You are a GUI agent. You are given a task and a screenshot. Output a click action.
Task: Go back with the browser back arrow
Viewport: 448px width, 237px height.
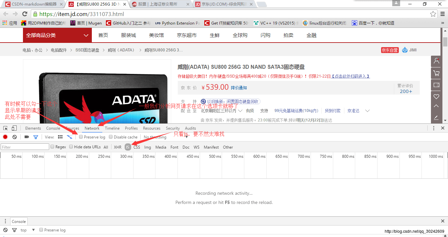[x=6, y=14]
